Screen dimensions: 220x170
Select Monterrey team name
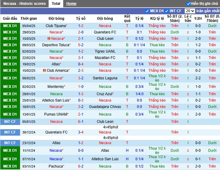click(x=56, y=87)
